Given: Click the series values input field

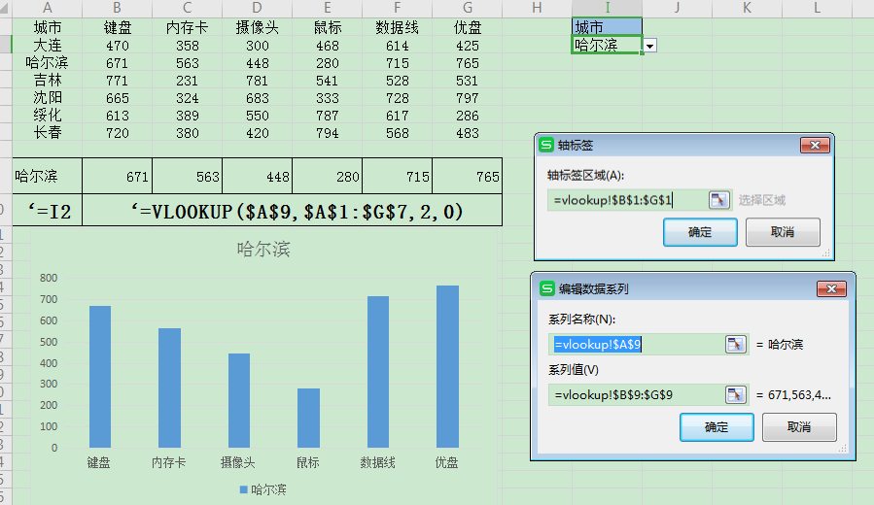Looking at the screenshot, I should pyautogui.click(x=636, y=394).
